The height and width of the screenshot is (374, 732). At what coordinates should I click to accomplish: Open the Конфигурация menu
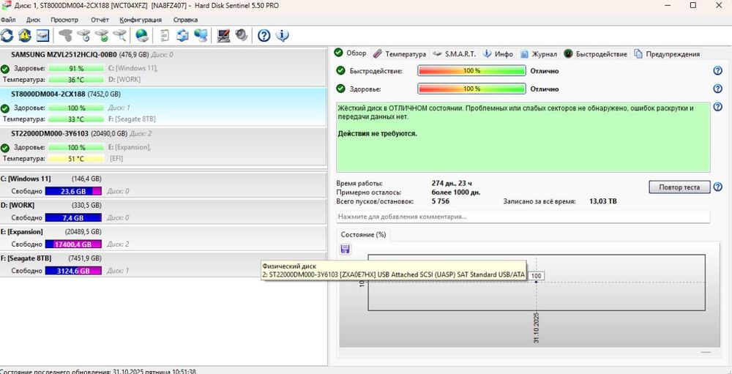141,20
